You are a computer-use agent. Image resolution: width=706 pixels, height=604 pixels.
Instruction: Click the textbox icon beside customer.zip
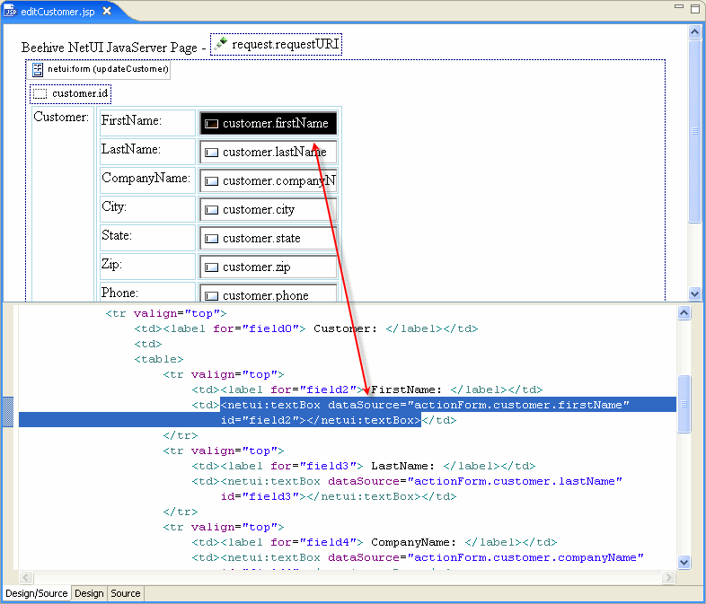pyautogui.click(x=211, y=267)
